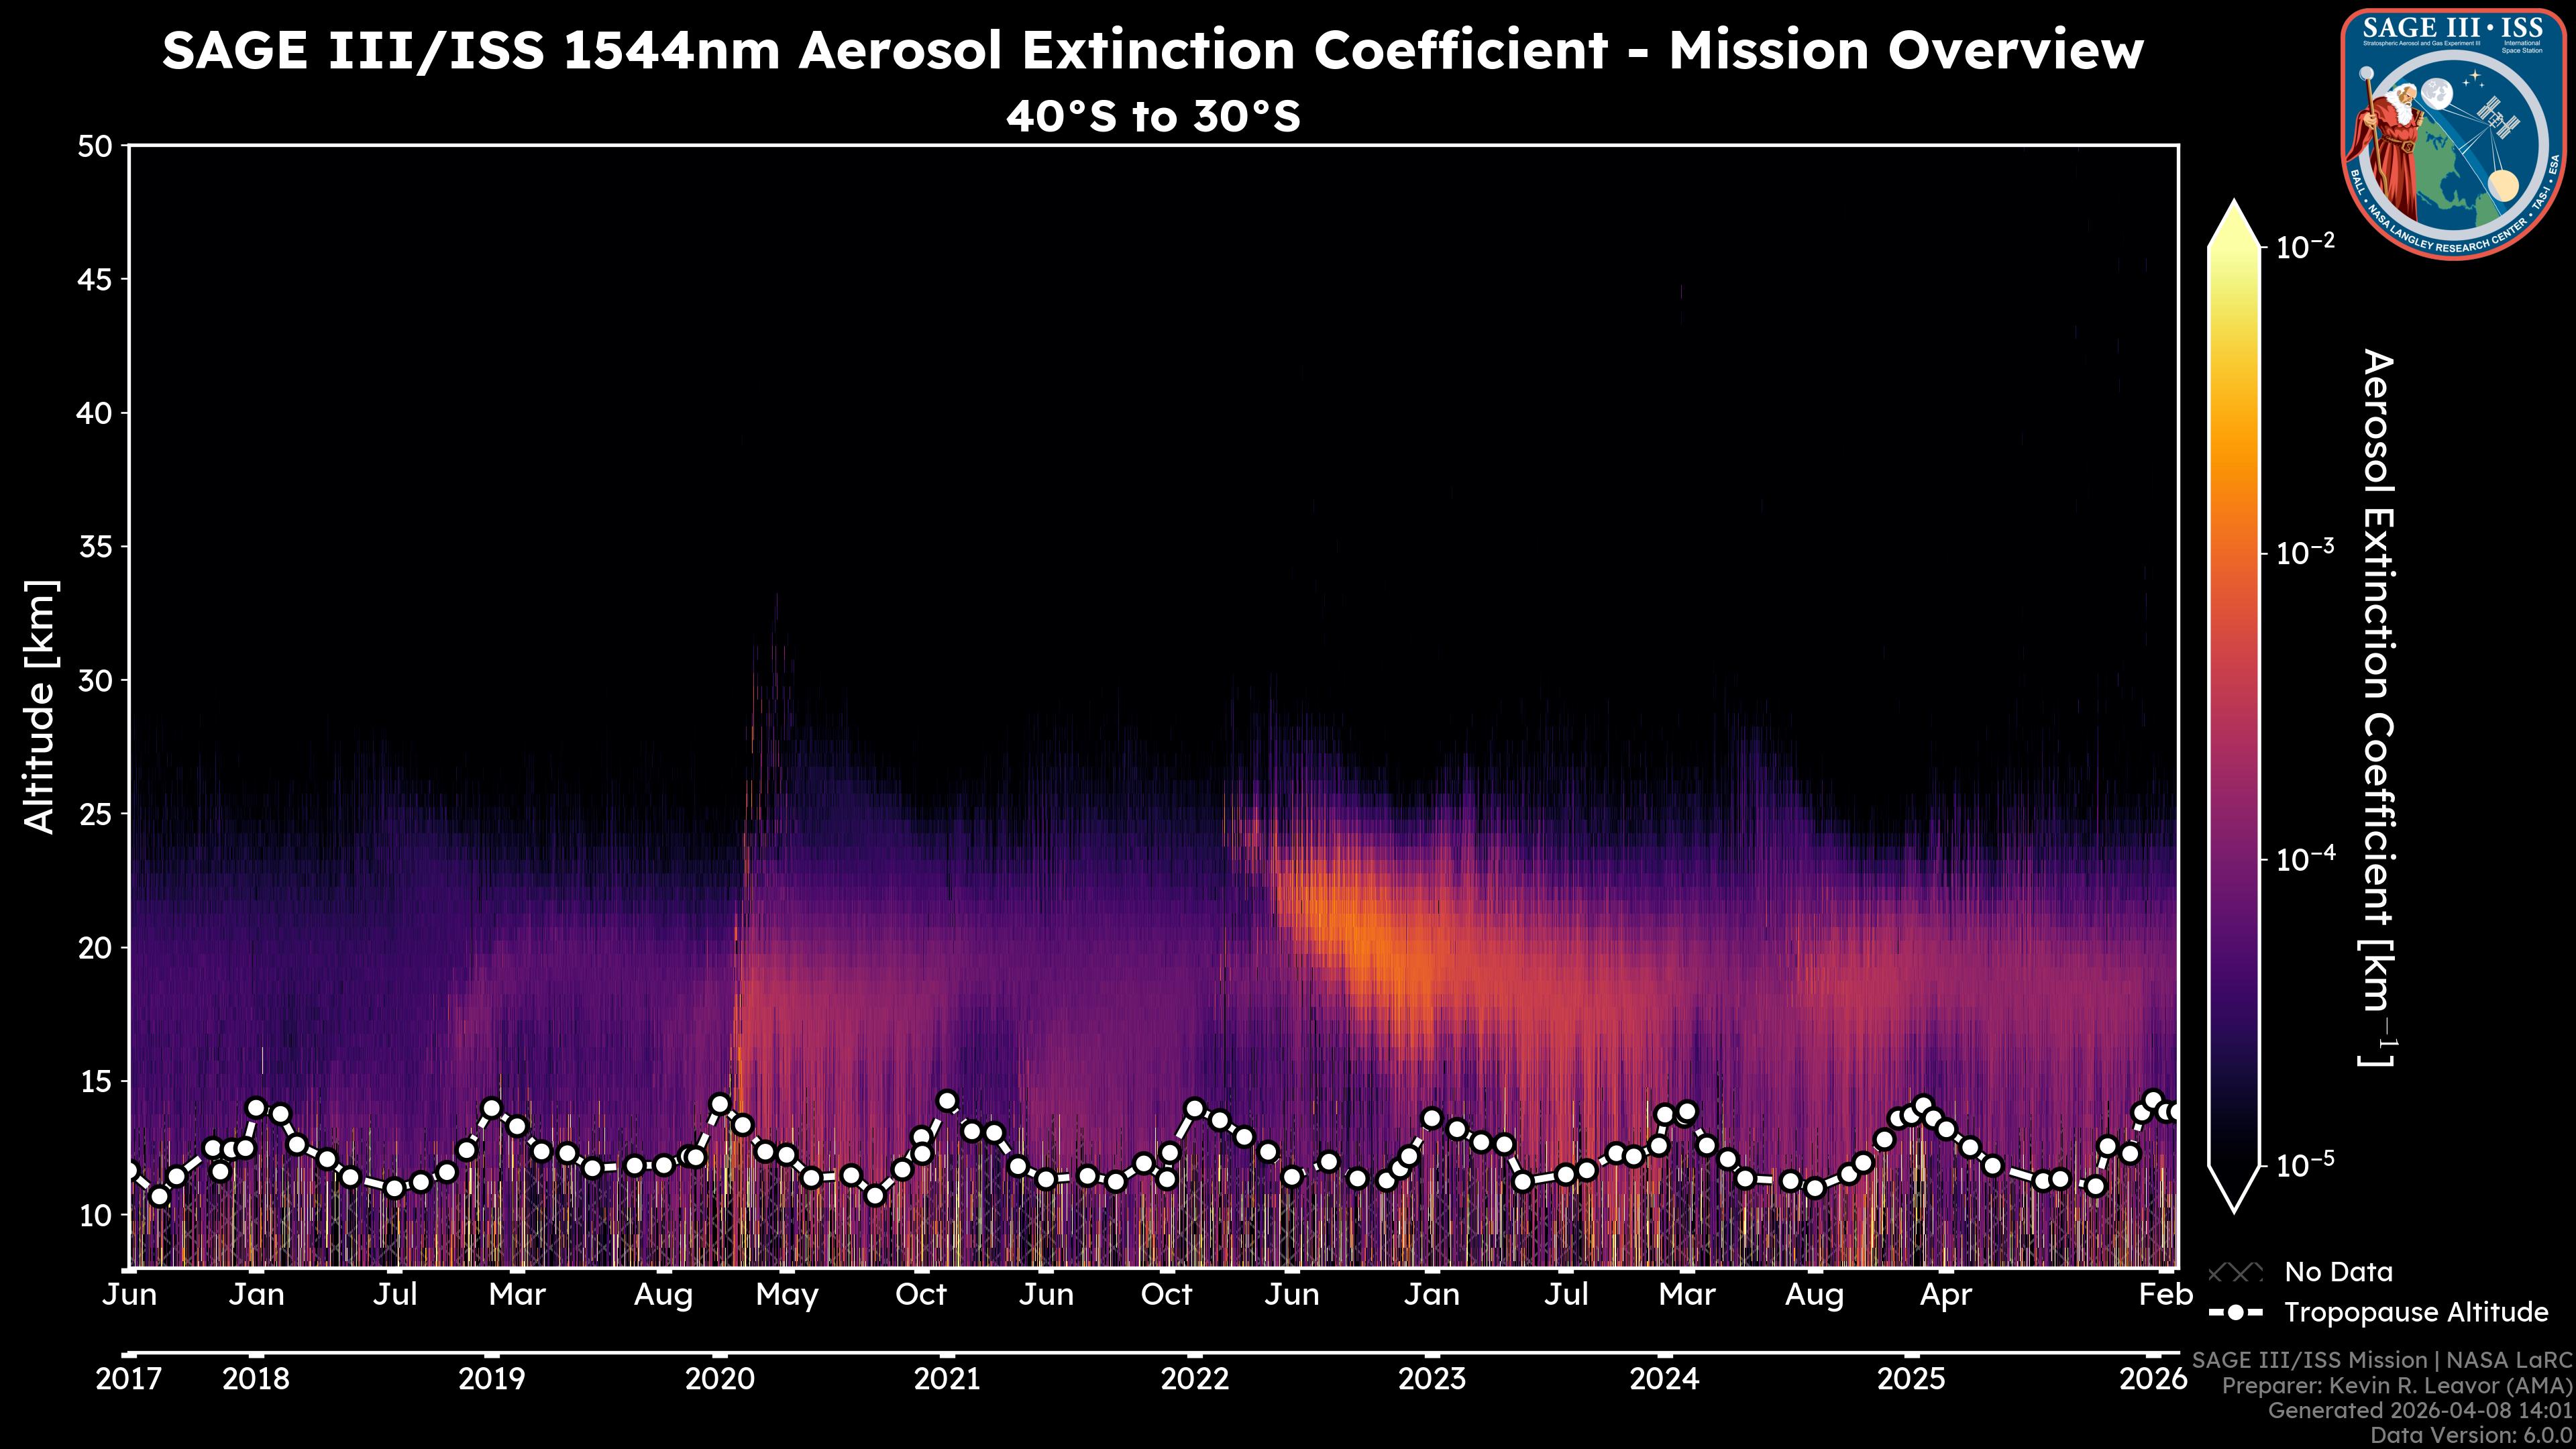
Task: Click the Data Version 6.0.0 footer text
Action: [x=2472, y=1436]
